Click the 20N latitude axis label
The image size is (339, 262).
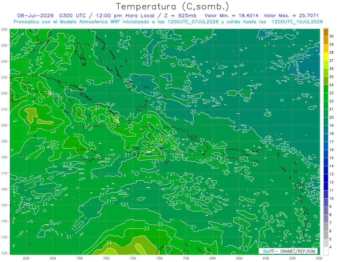click(4, 125)
